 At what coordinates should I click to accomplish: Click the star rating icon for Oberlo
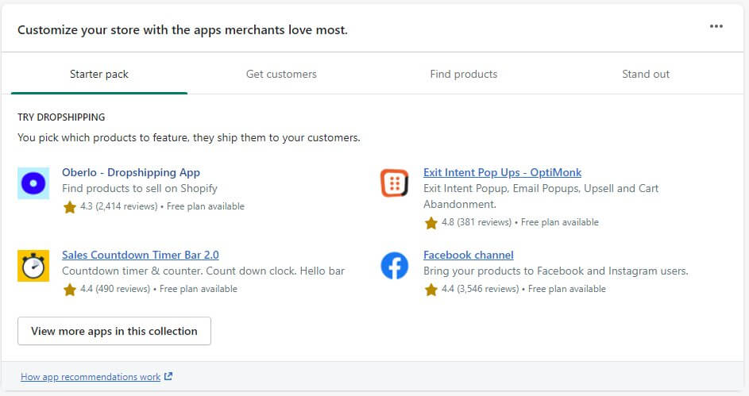coord(70,207)
